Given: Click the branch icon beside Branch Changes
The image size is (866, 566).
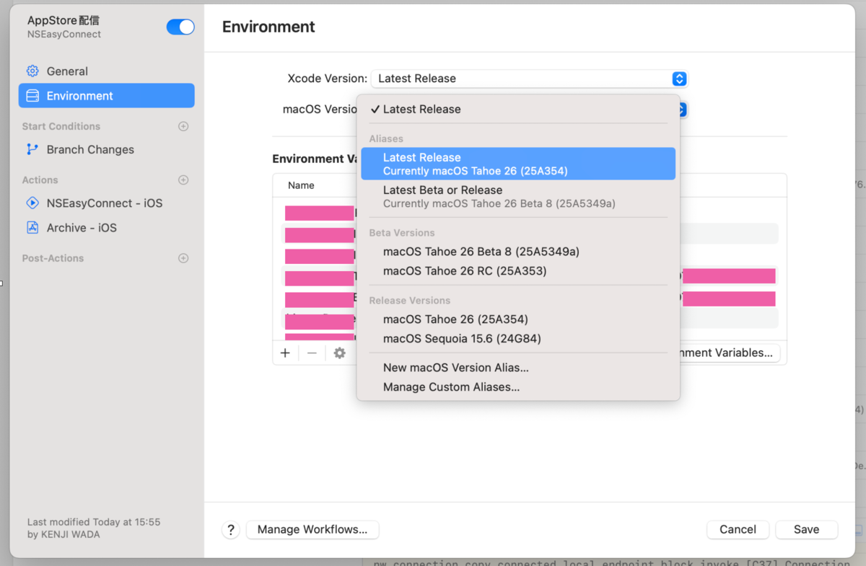Looking at the screenshot, I should [32, 149].
